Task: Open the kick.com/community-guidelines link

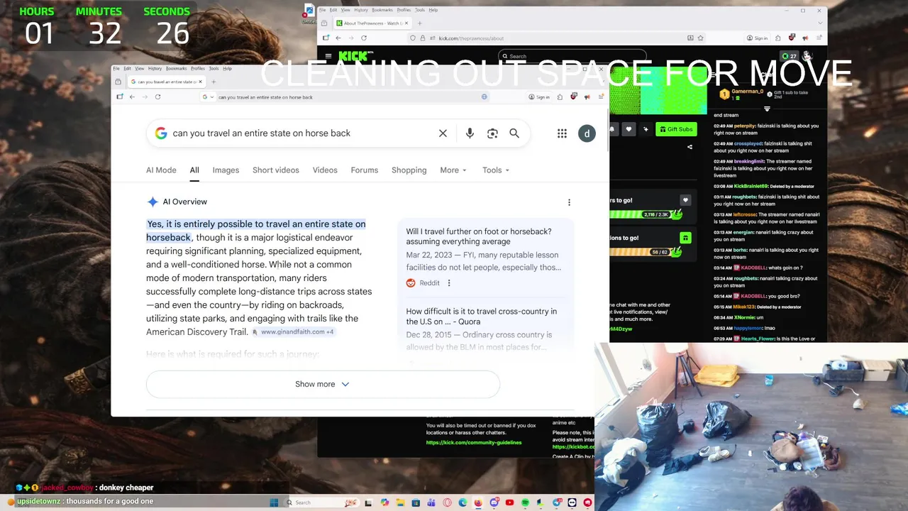Action: 474,443
